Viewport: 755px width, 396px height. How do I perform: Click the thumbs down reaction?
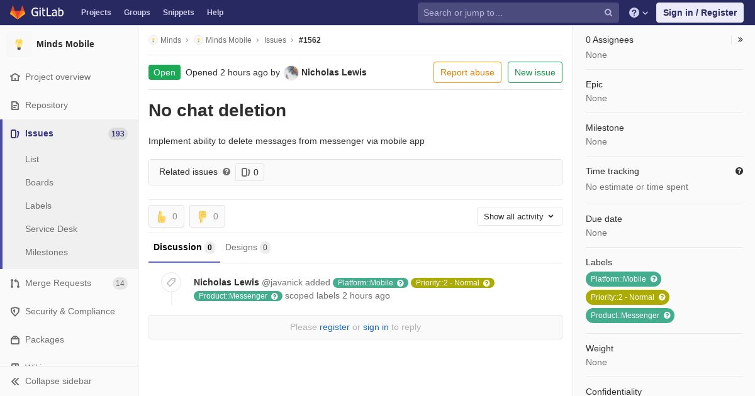(x=208, y=216)
